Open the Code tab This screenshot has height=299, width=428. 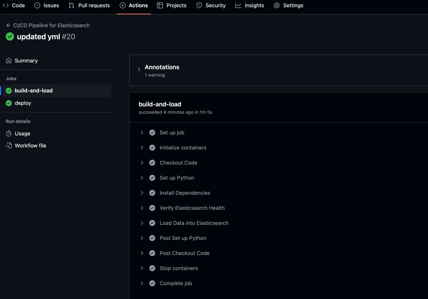coord(14,5)
